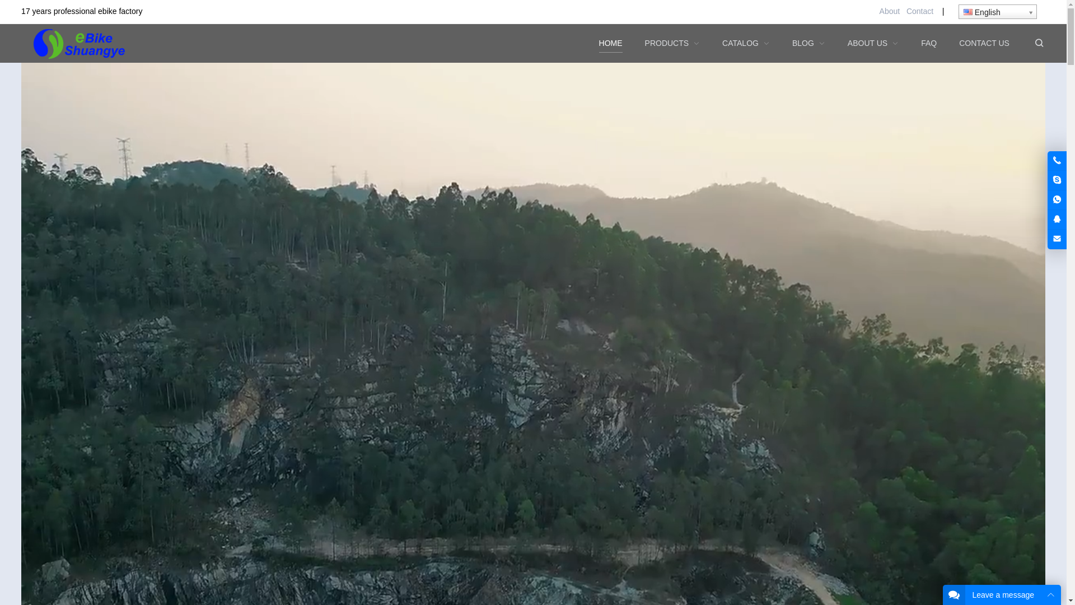This screenshot has width=1075, height=605.
Task: Open the CATALOG menu item
Action: (x=740, y=43)
